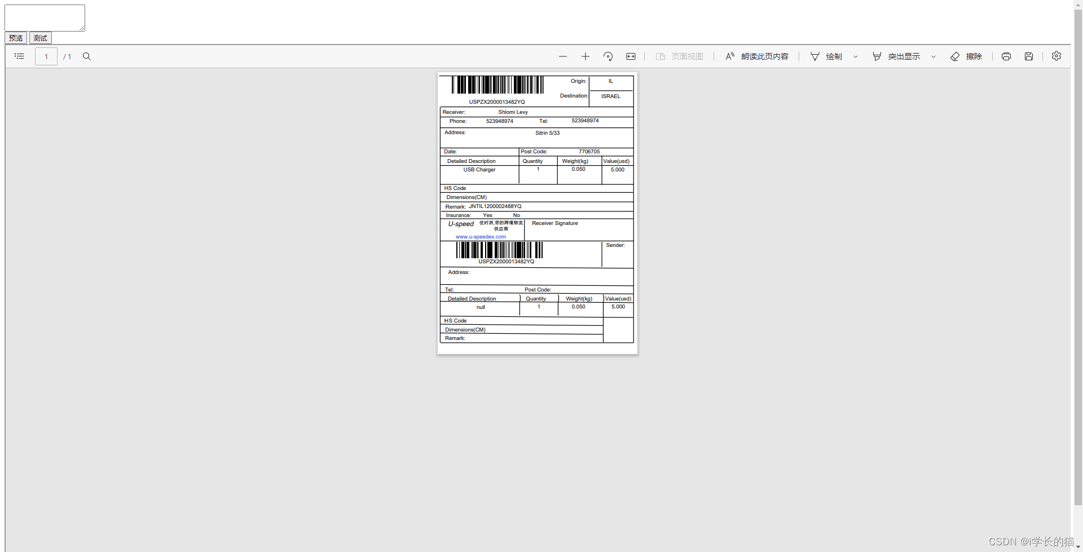Rotate the PDF page

[x=608, y=56]
